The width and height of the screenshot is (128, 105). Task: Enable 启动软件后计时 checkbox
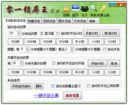click(58, 34)
